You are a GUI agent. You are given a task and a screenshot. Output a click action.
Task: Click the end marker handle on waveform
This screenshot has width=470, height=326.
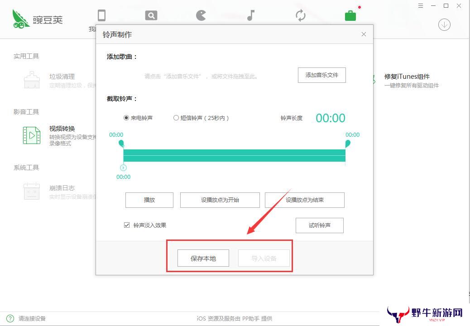point(348,144)
